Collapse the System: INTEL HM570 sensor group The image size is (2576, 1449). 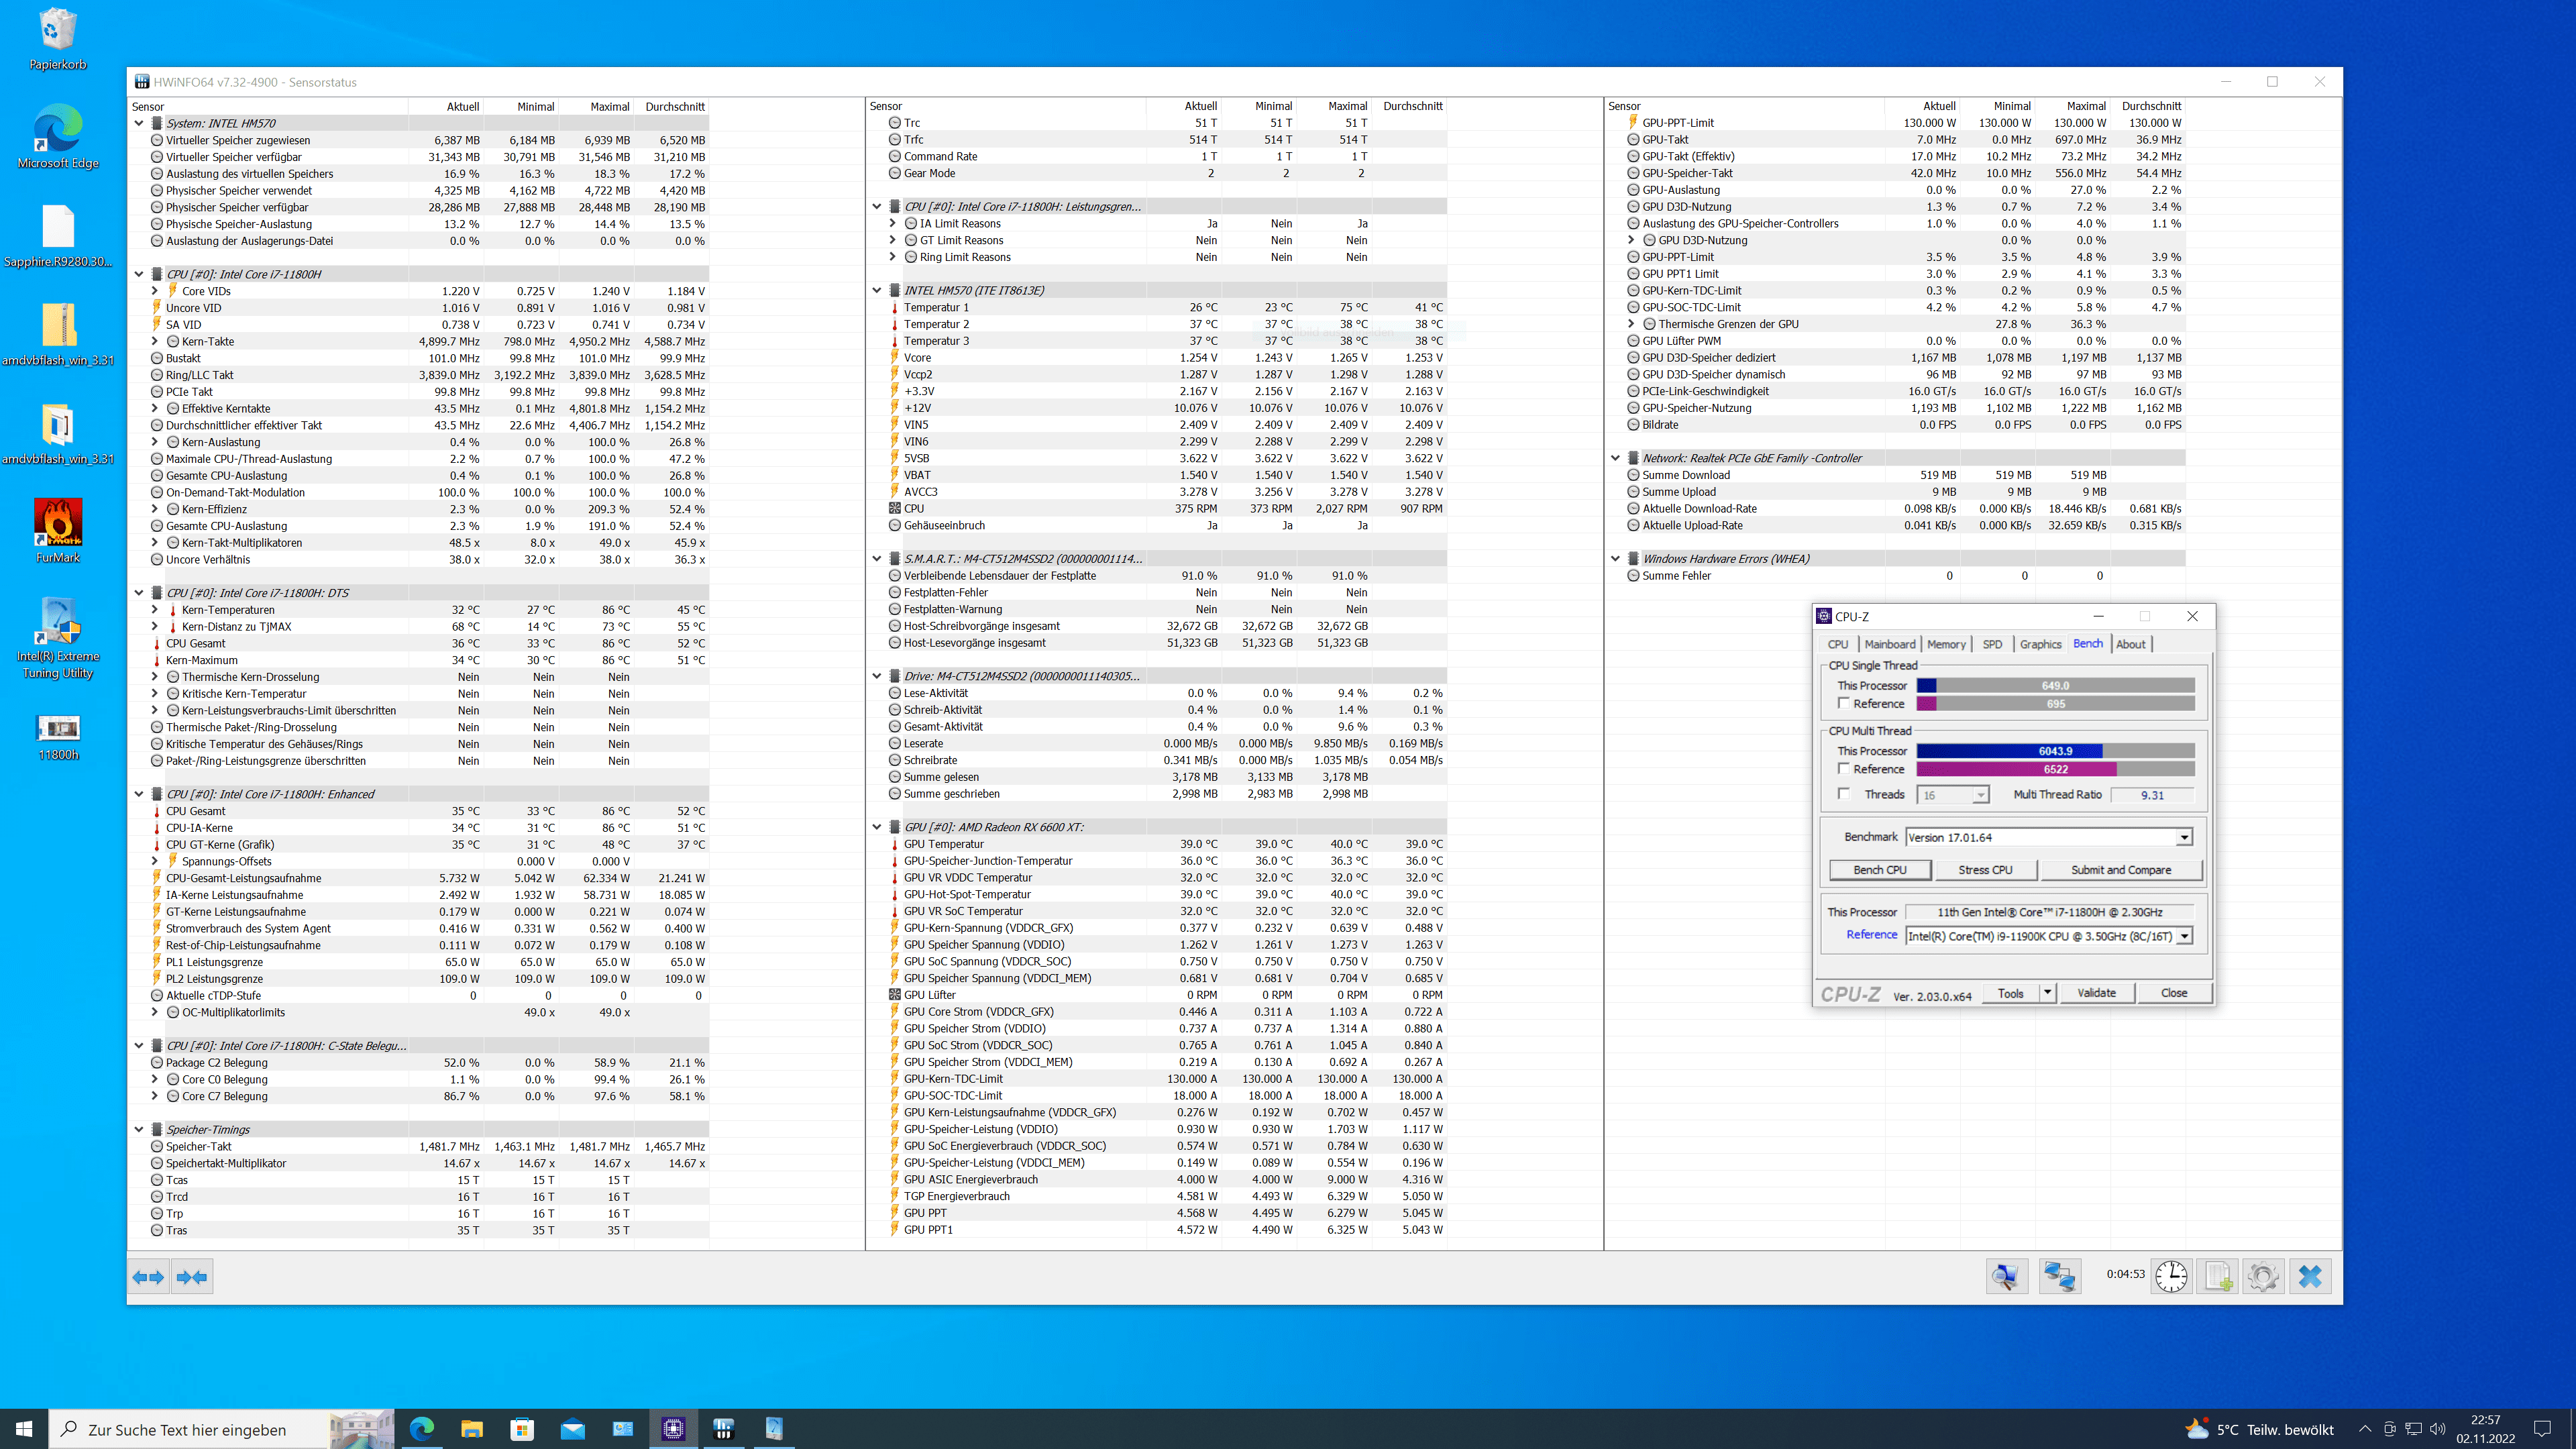[139, 123]
